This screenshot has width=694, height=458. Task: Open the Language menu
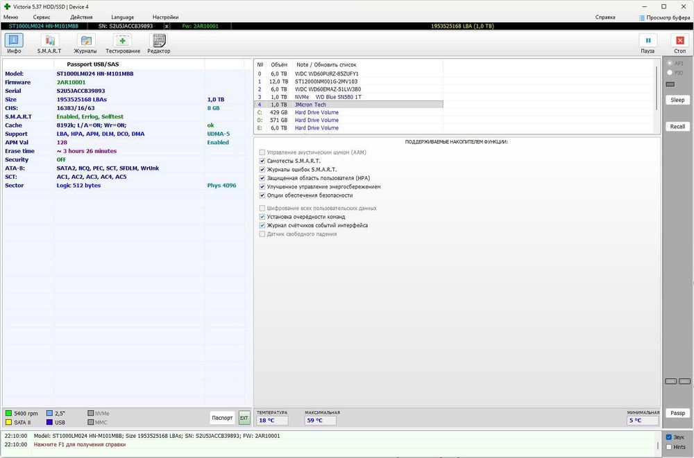123,17
